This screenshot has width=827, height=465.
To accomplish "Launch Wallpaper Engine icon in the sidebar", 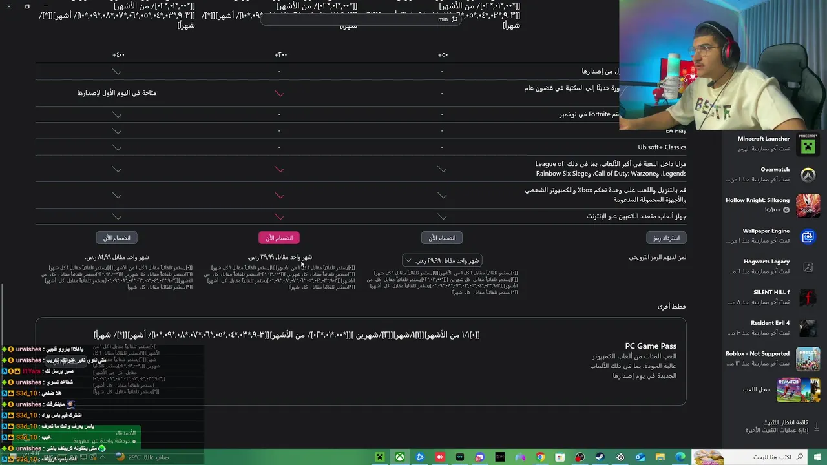I will click(808, 236).
